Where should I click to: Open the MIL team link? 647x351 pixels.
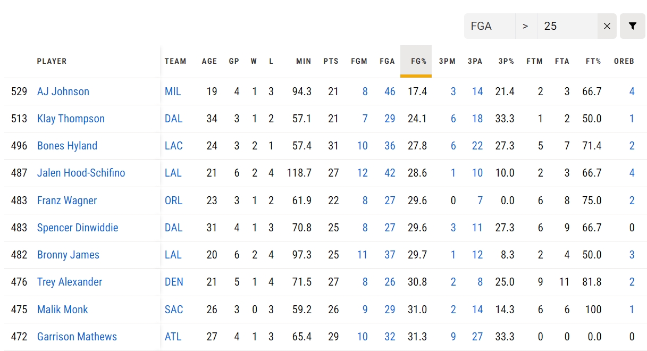(x=173, y=91)
